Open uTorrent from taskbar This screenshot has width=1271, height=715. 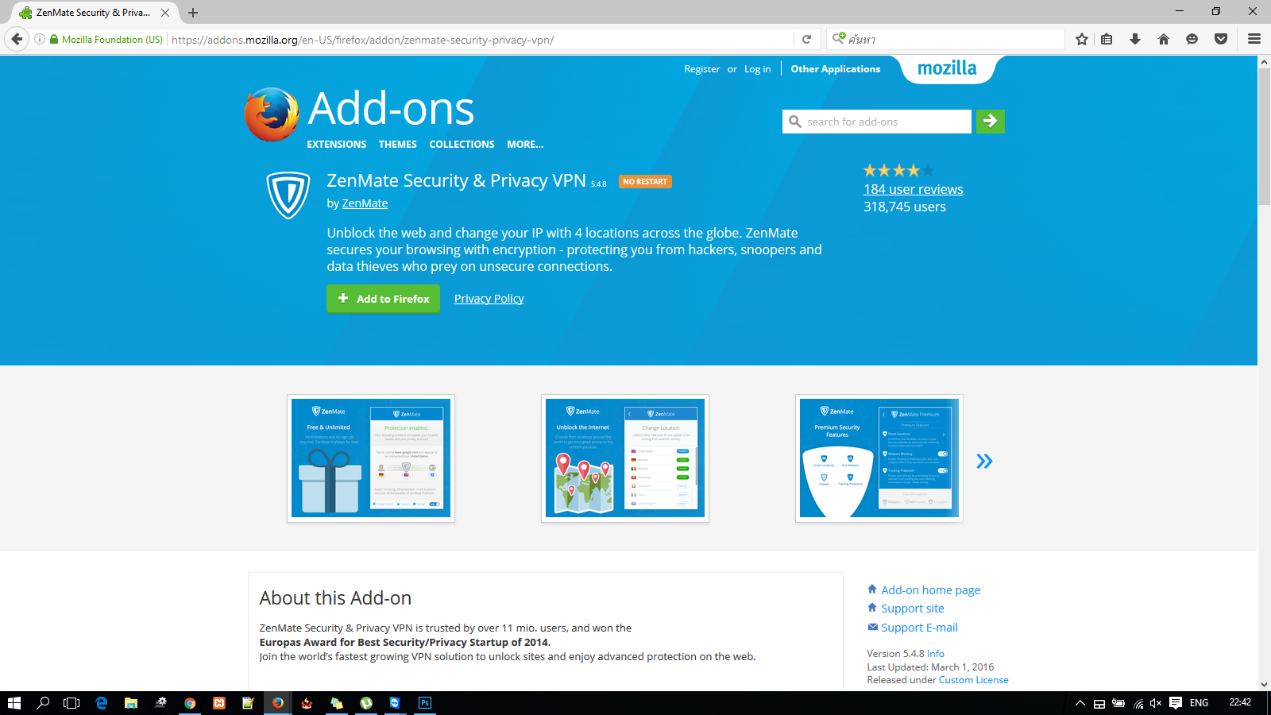point(366,703)
